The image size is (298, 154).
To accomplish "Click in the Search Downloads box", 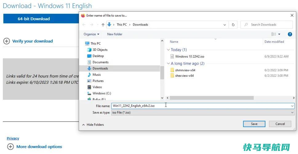I will [266, 25].
